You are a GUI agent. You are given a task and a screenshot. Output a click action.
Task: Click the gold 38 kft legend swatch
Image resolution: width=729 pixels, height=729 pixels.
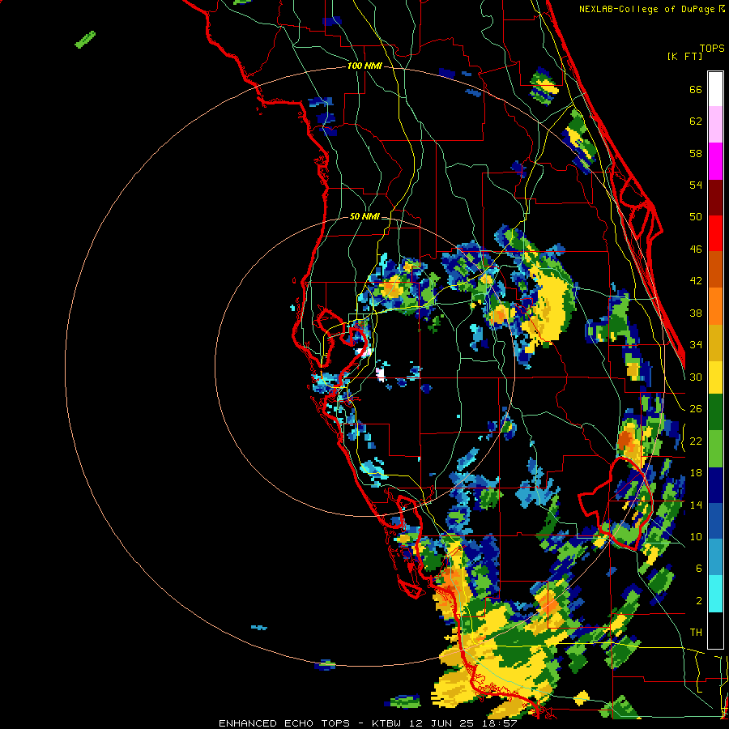coord(715,343)
